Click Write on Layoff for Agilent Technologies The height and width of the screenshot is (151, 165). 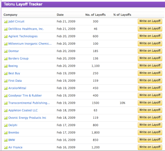(x=150, y=36)
